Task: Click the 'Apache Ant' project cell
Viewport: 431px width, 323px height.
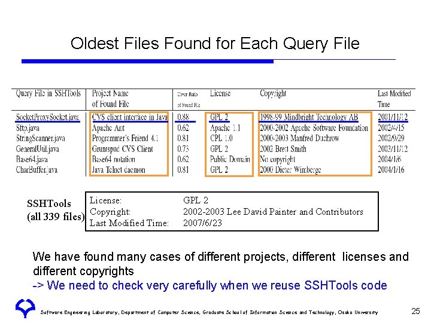Action: point(108,128)
